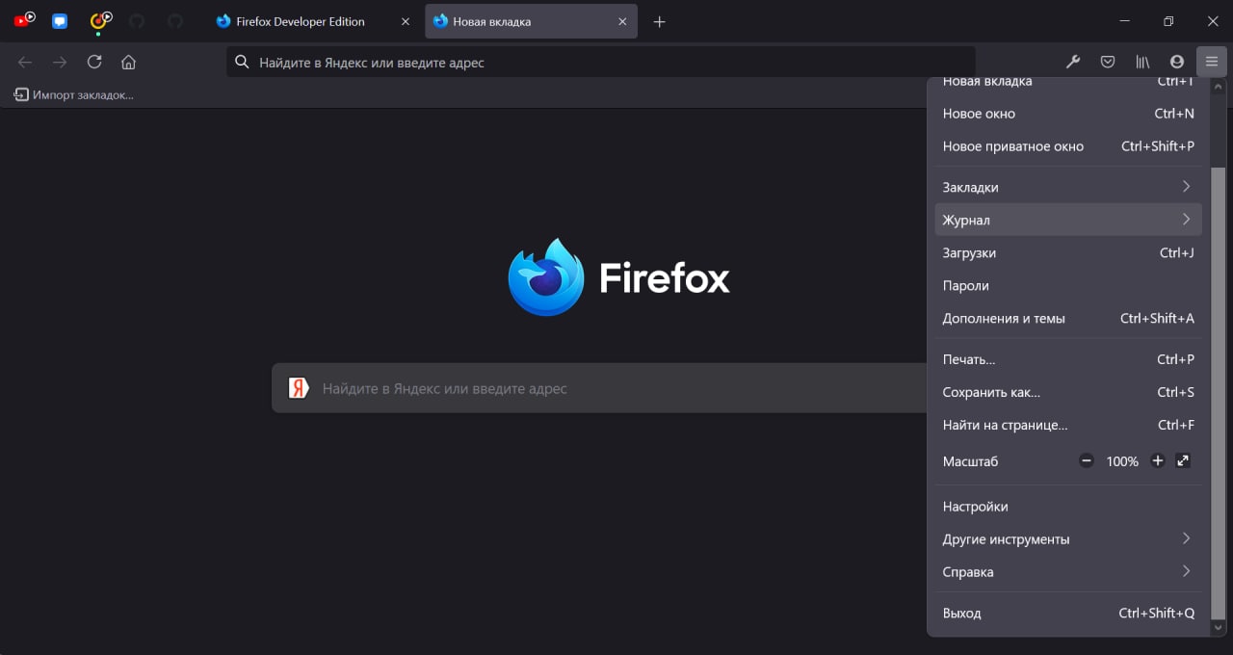Close the Новая вкладка tab

622,21
